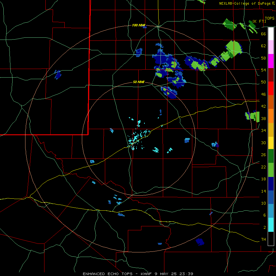Click the TH legend label
The width and height of the screenshot is (276, 276).
(263, 240)
